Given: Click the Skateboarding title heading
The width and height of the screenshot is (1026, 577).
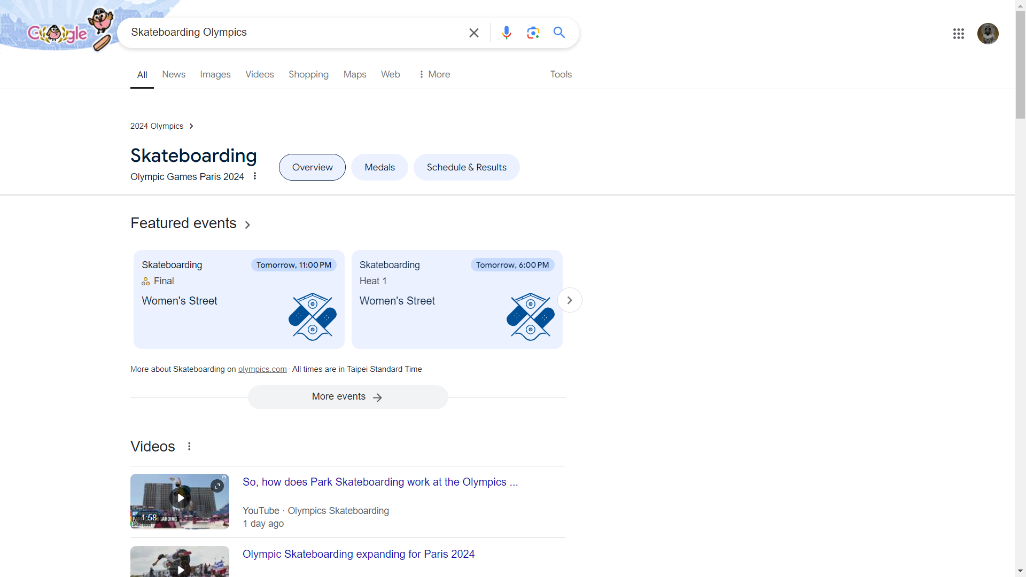Looking at the screenshot, I should click(193, 155).
